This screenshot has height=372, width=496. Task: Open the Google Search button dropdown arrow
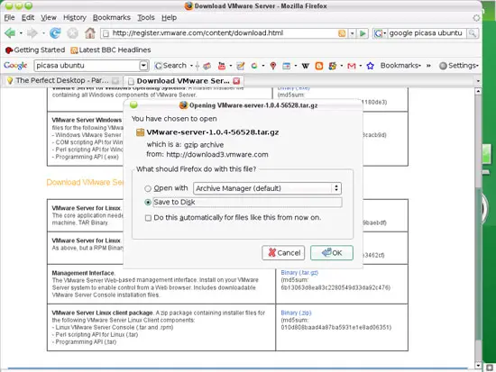coord(191,66)
